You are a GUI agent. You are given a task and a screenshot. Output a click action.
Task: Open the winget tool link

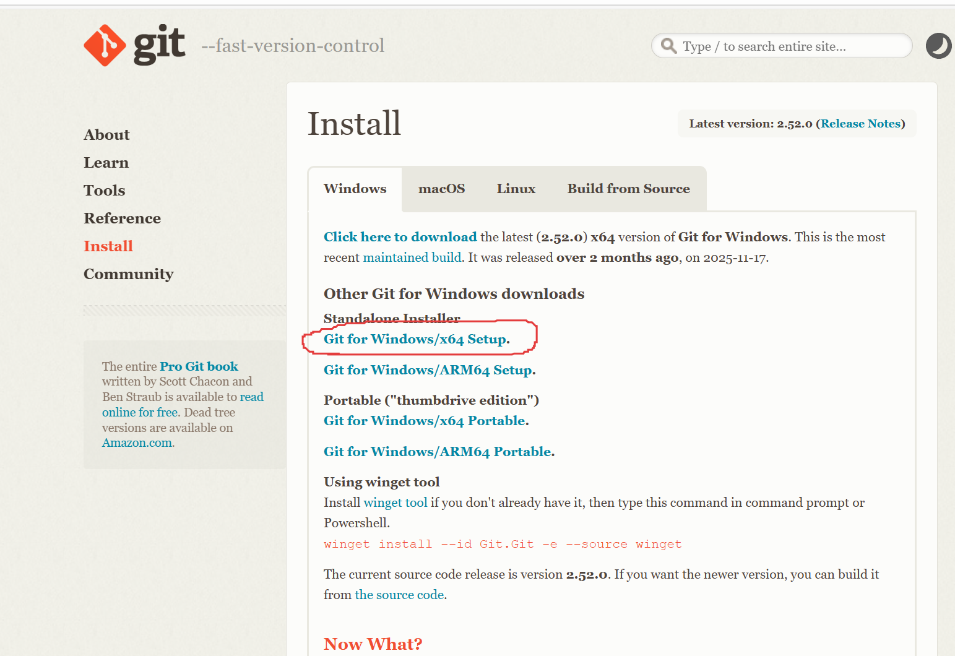point(395,503)
